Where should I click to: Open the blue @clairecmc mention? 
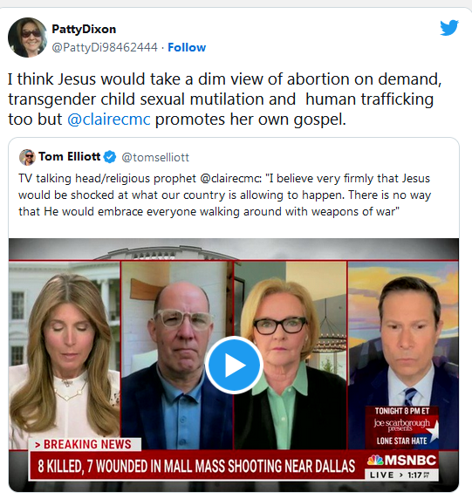point(109,120)
